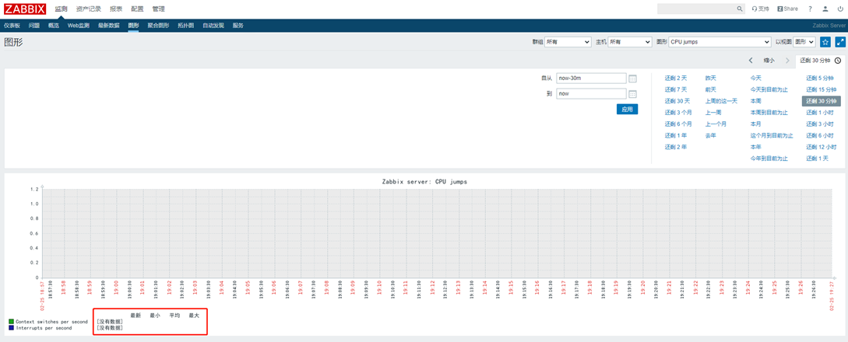
Task: Open the 主机 host dropdown
Action: coord(630,42)
